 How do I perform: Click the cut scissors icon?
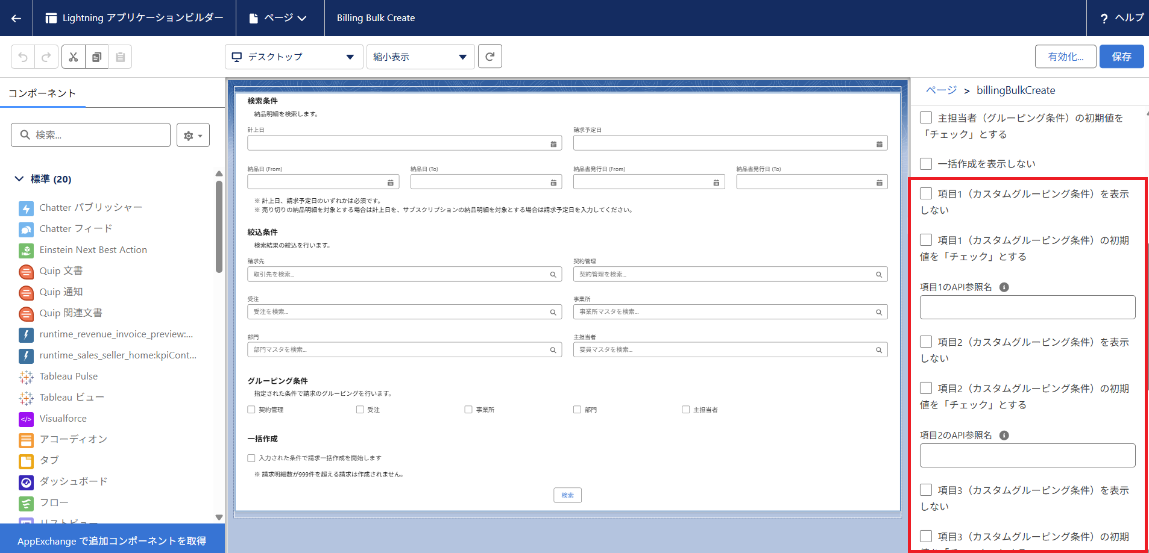[74, 57]
